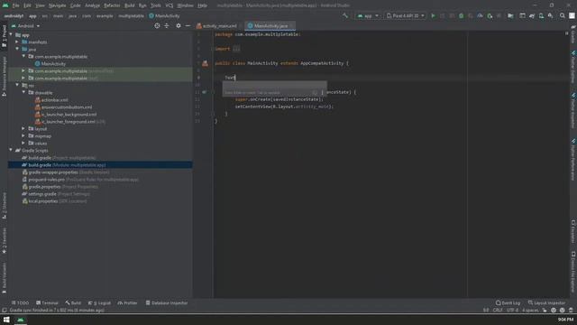
Task: Click the locate target icon in Project panel
Action: 157,26
